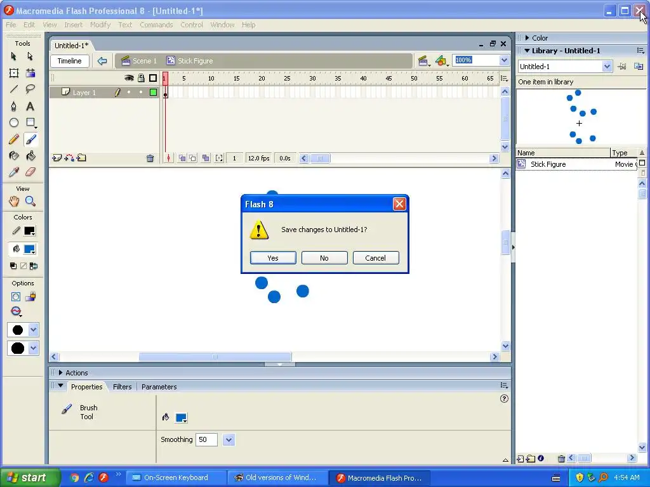The image size is (650, 487).
Task: Click the Edit Symbols icon
Action: (x=442, y=62)
